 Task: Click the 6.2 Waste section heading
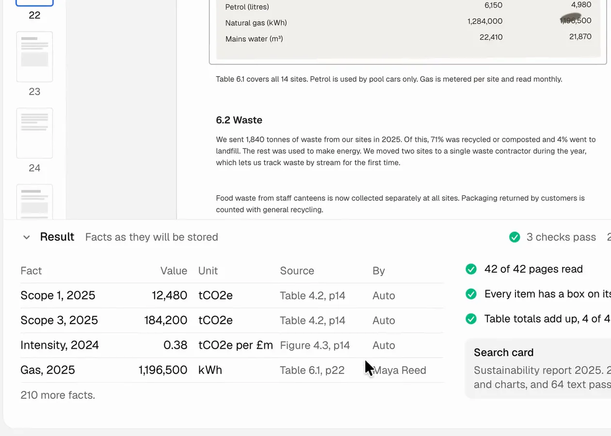(x=239, y=120)
